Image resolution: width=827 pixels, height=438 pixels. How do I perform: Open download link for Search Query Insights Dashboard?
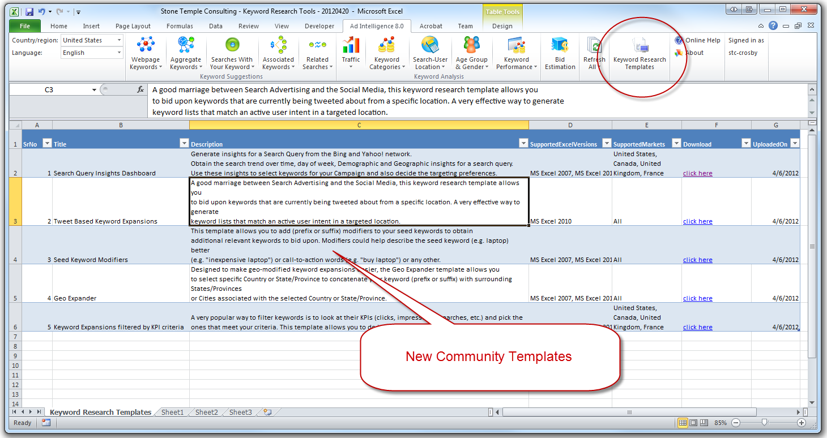[698, 173]
